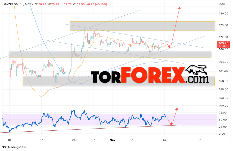Image resolution: width=233 pixels, height=151 pixels.
Task: Click the date label 7 on time axis
Action: pyautogui.click(x=132, y=140)
